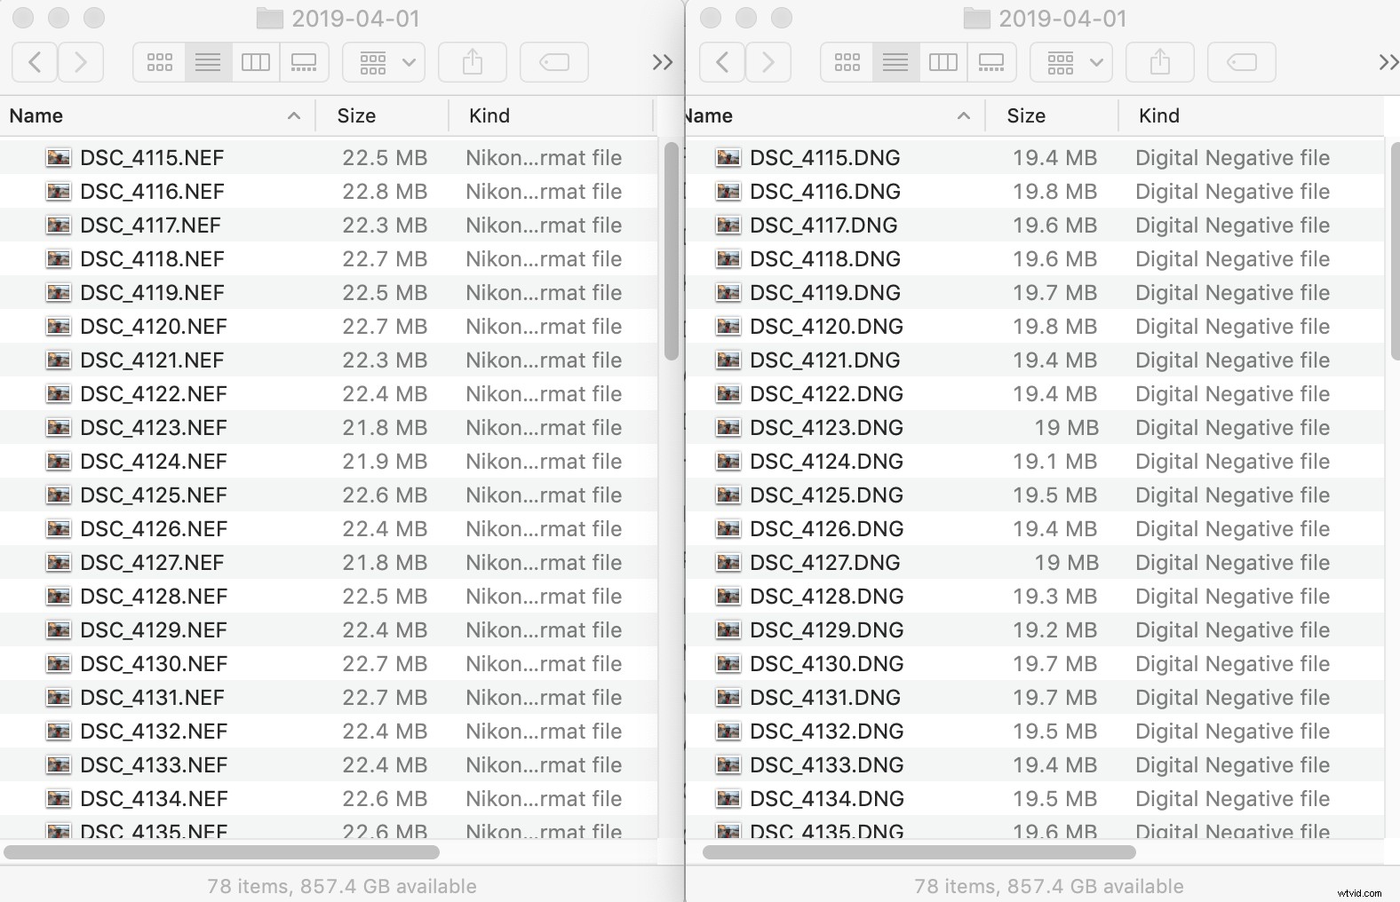Select list view in left window

point(208,62)
